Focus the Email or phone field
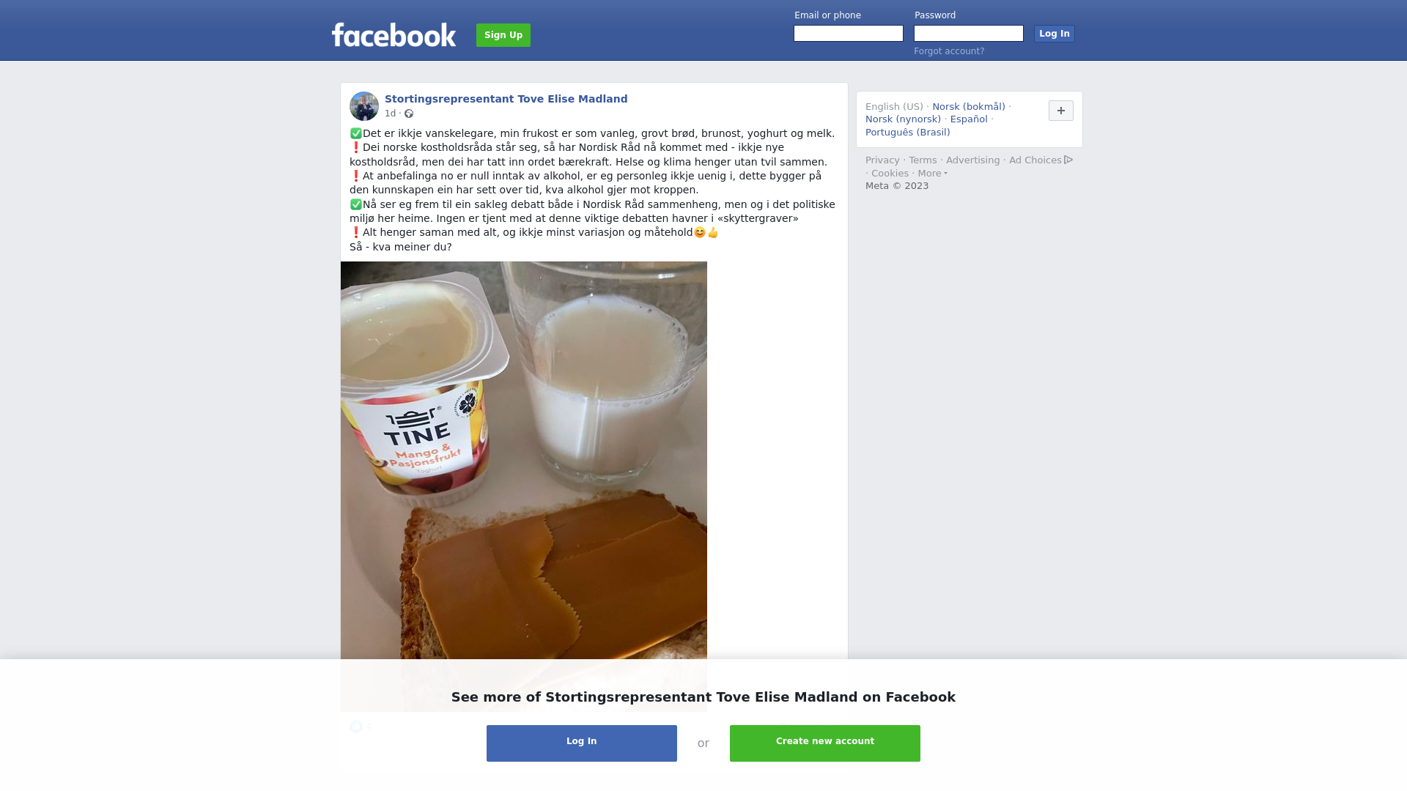This screenshot has width=1407, height=791. (x=849, y=34)
